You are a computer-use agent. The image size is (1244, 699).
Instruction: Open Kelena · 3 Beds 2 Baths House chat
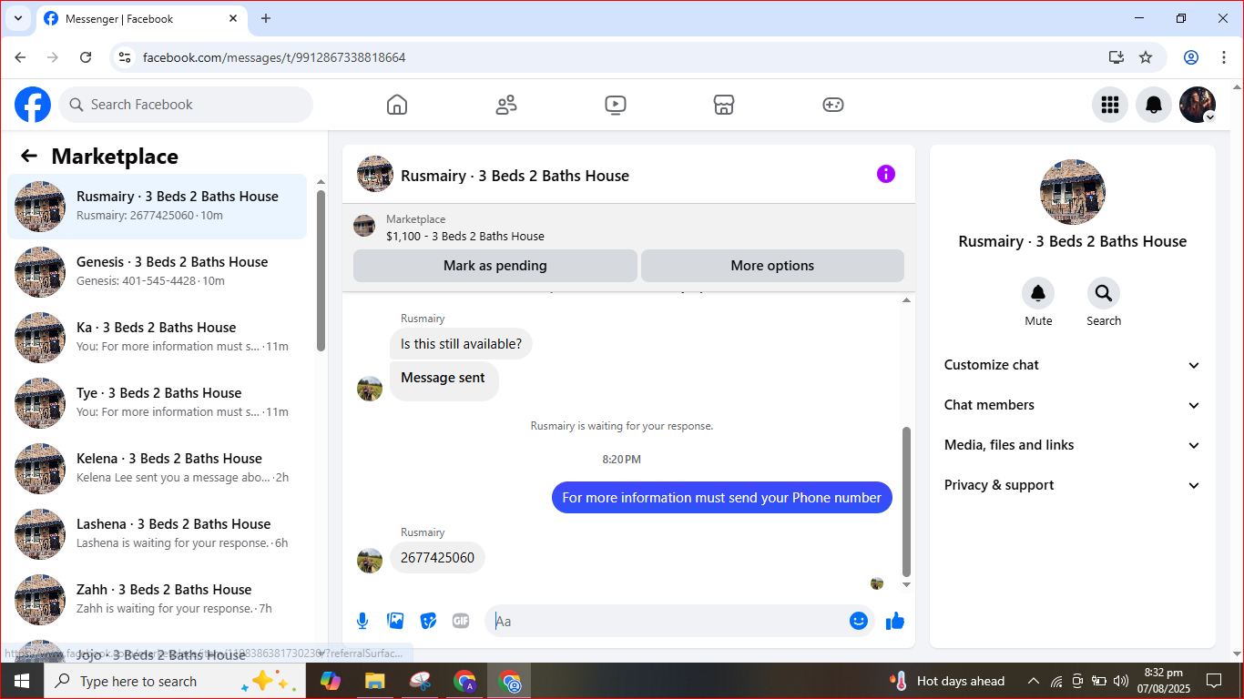158,469
